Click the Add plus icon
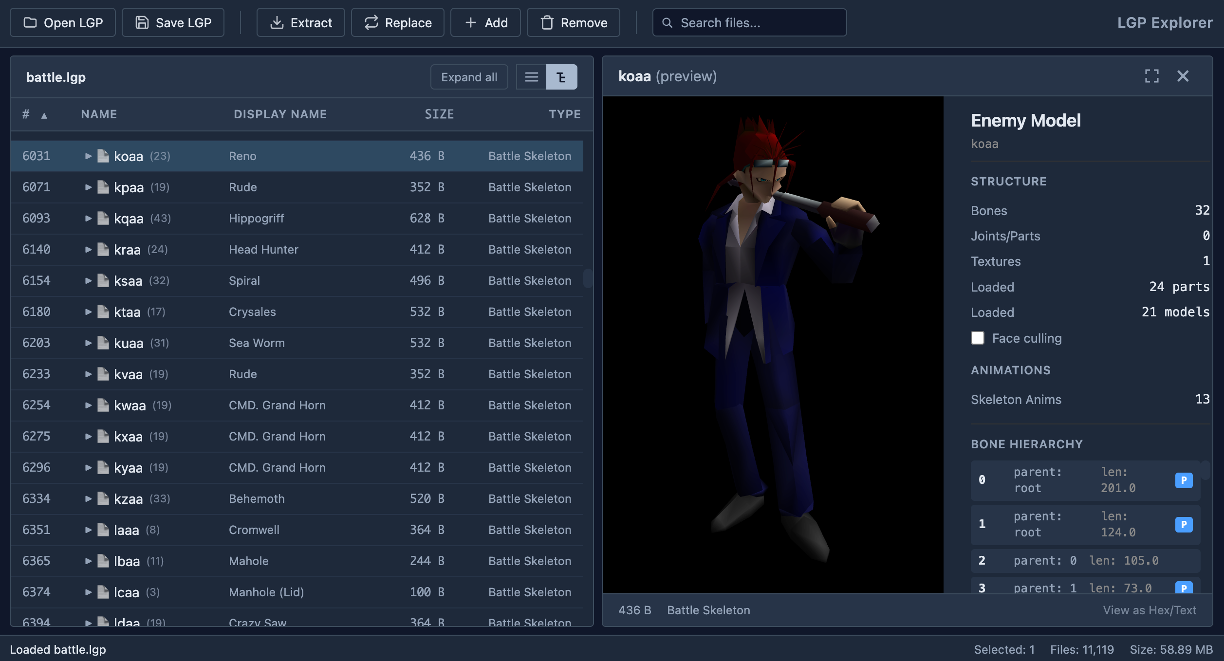 tap(471, 22)
